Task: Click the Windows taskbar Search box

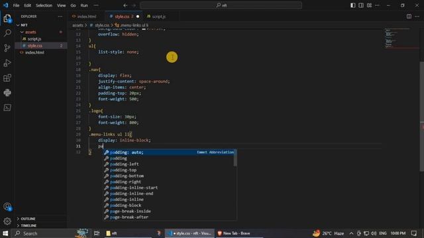Action: (x=52, y=233)
